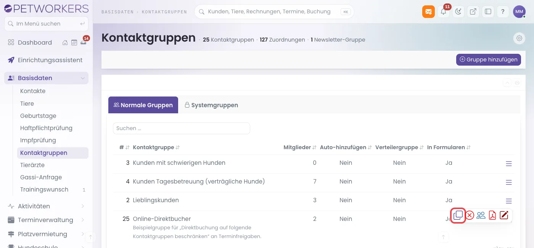Open Dashboard menu entry
534x248 pixels.
[x=35, y=42]
